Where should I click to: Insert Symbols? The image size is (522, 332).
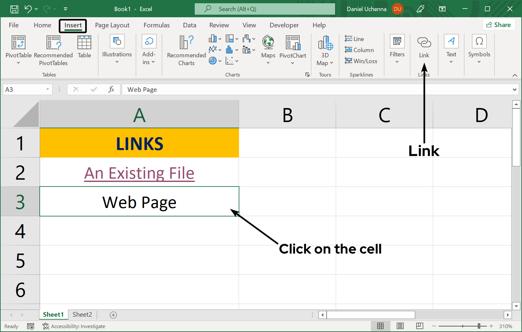479,49
